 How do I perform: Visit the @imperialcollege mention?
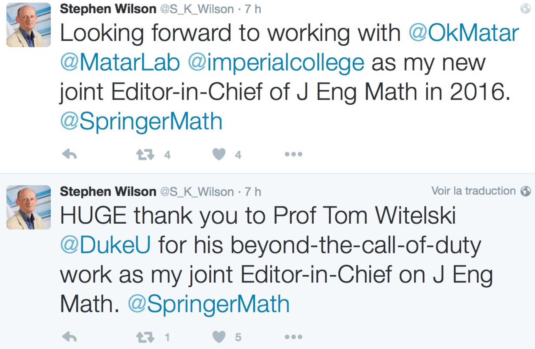point(276,63)
